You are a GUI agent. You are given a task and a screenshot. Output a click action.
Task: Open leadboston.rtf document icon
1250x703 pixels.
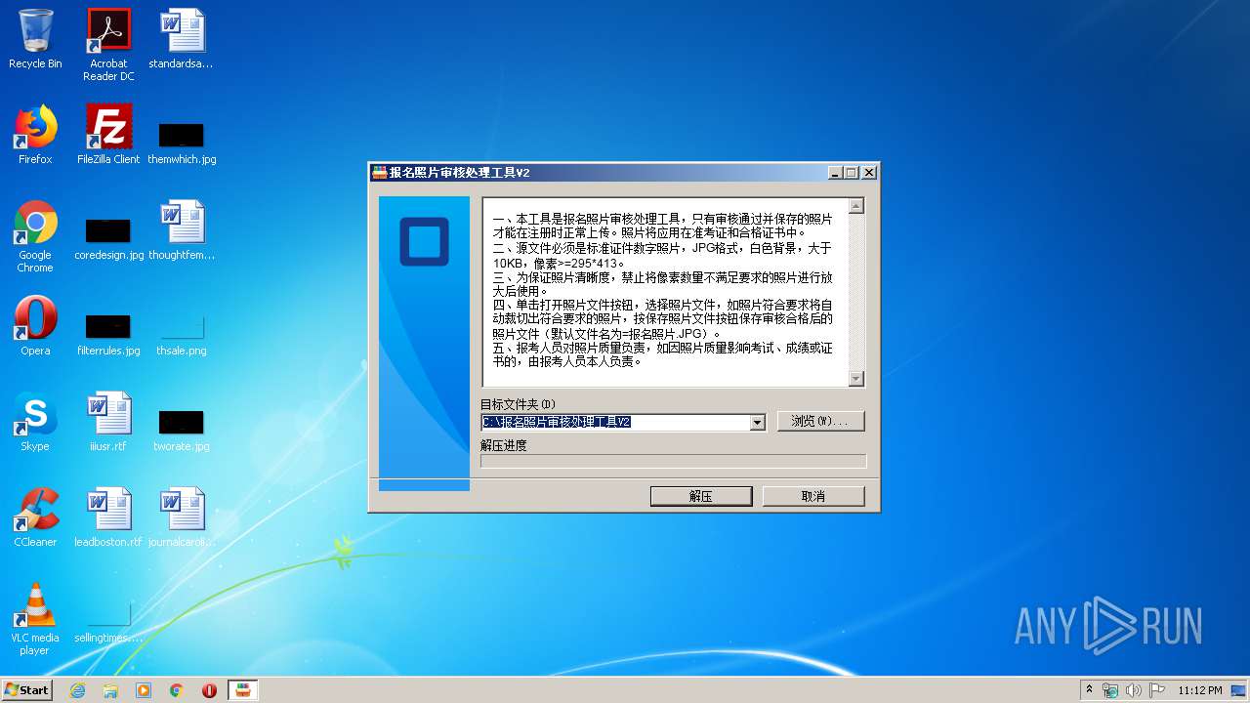tap(108, 517)
